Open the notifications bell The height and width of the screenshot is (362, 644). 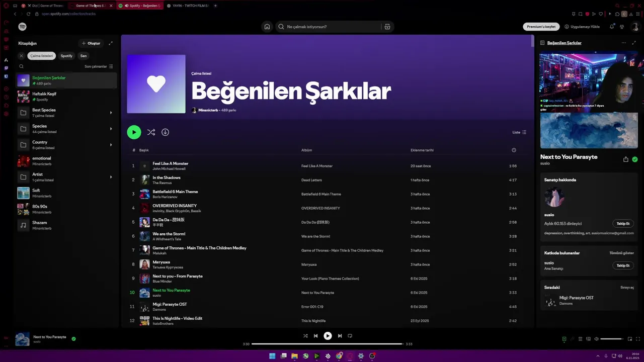[612, 27]
